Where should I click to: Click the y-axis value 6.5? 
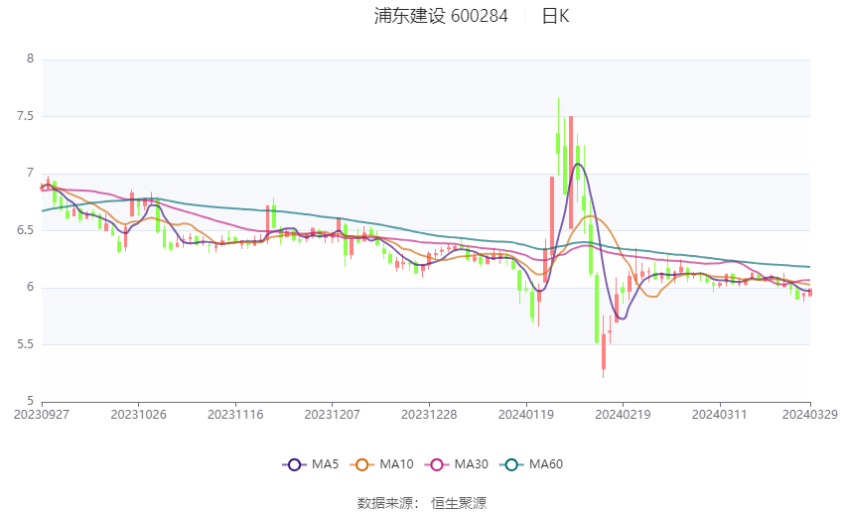pos(25,230)
